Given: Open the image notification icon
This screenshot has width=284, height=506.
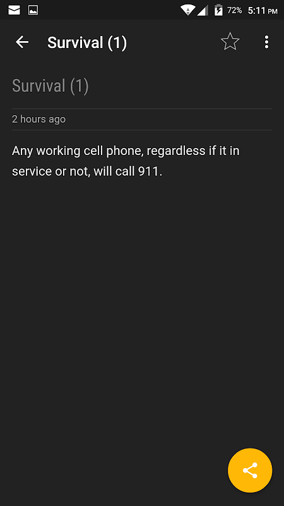Looking at the screenshot, I should 33,10.
